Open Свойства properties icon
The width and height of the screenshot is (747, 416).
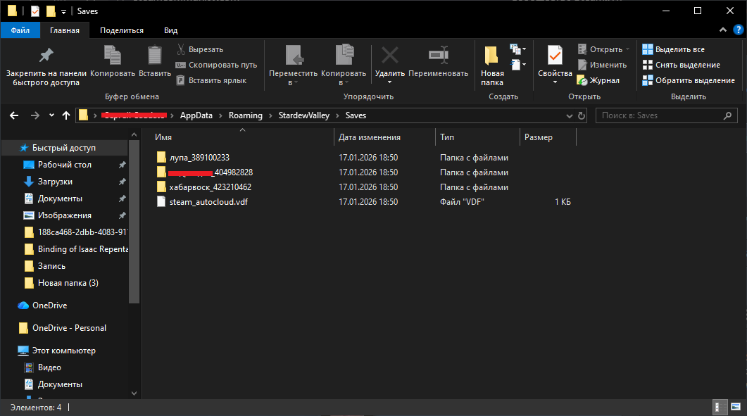point(555,56)
